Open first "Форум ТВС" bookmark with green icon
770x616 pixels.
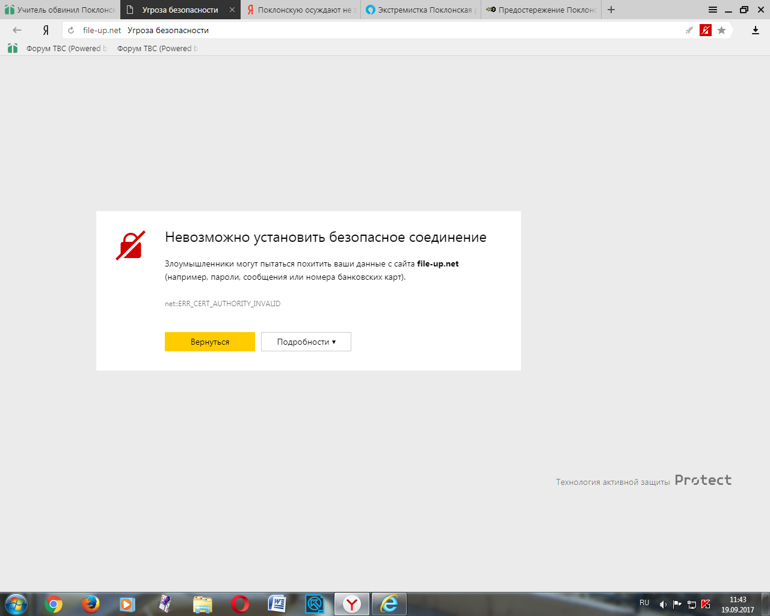58,48
